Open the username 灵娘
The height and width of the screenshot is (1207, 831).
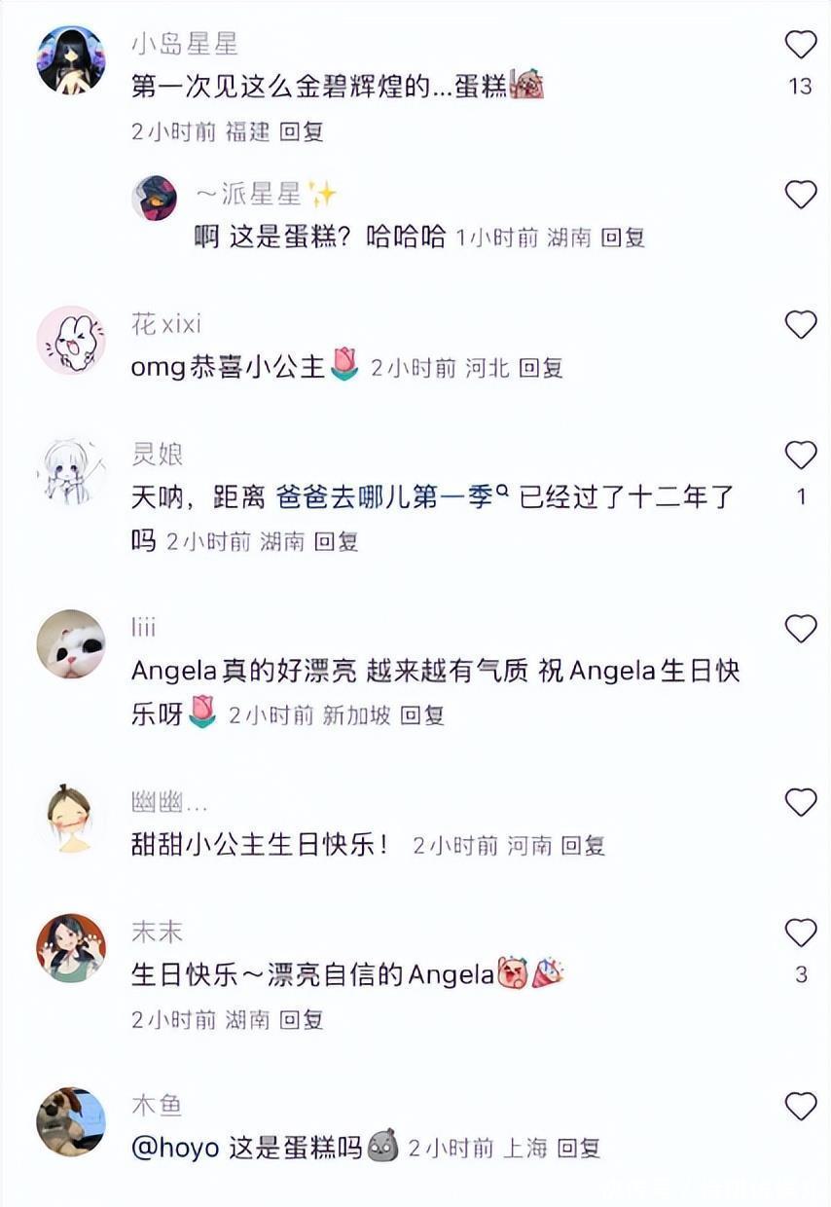coord(157,454)
